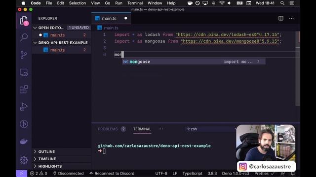This screenshot has height=177, width=316.
Task: Open the terminal shell selector 1: zsh
Action: (211, 129)
